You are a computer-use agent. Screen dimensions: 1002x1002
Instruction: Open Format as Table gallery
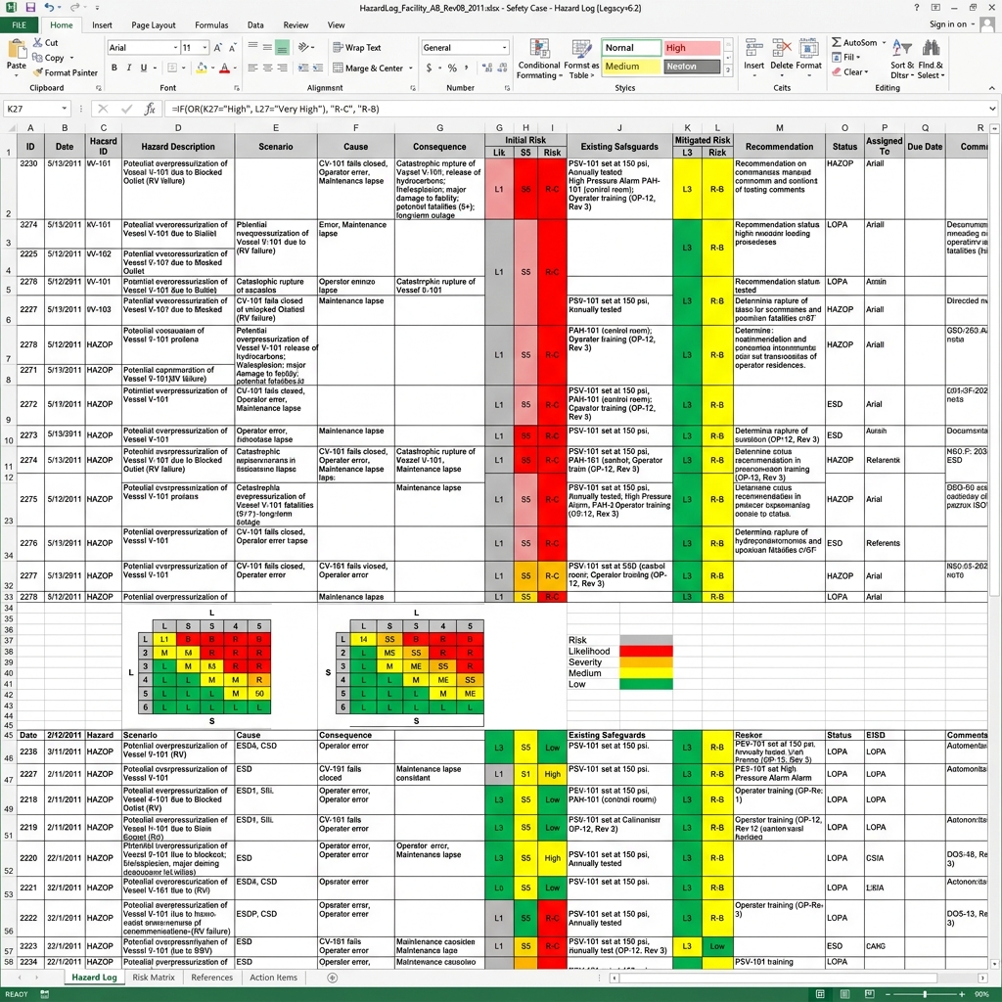[581, 59]
